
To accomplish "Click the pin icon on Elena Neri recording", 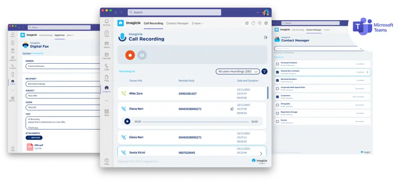I will 232,109.
